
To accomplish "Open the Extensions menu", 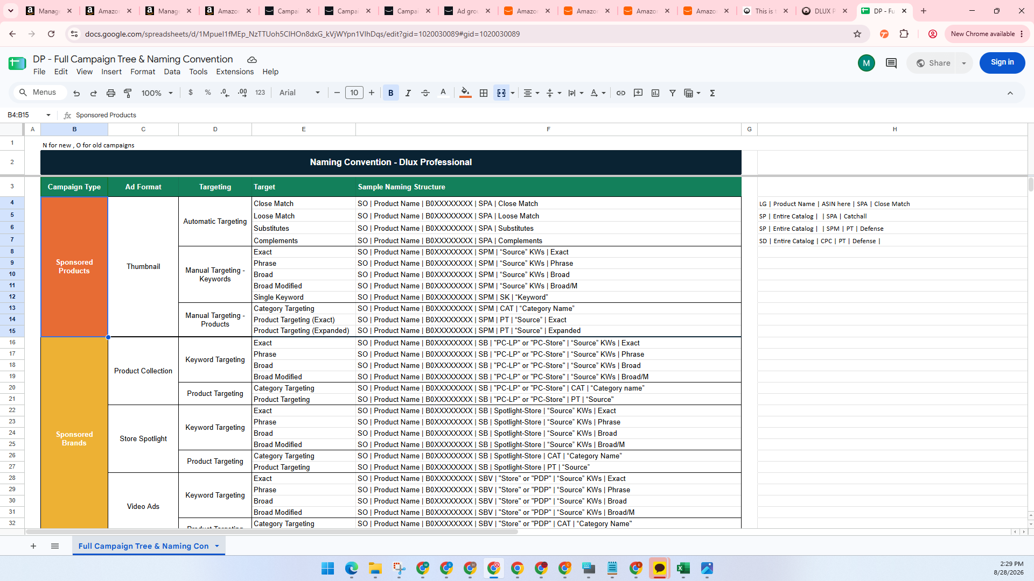I will coord(235,72).
